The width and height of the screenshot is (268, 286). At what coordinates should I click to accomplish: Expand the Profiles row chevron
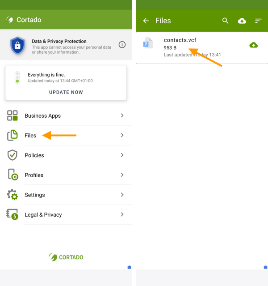(122, 175)
